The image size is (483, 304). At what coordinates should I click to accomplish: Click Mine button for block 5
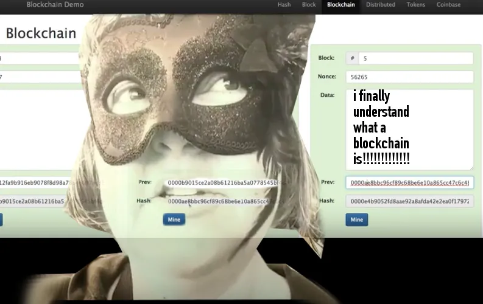pos(357,219)
